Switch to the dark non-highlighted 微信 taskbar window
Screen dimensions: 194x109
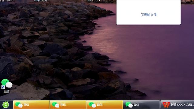pyautogui.click(x=141, y=105)
